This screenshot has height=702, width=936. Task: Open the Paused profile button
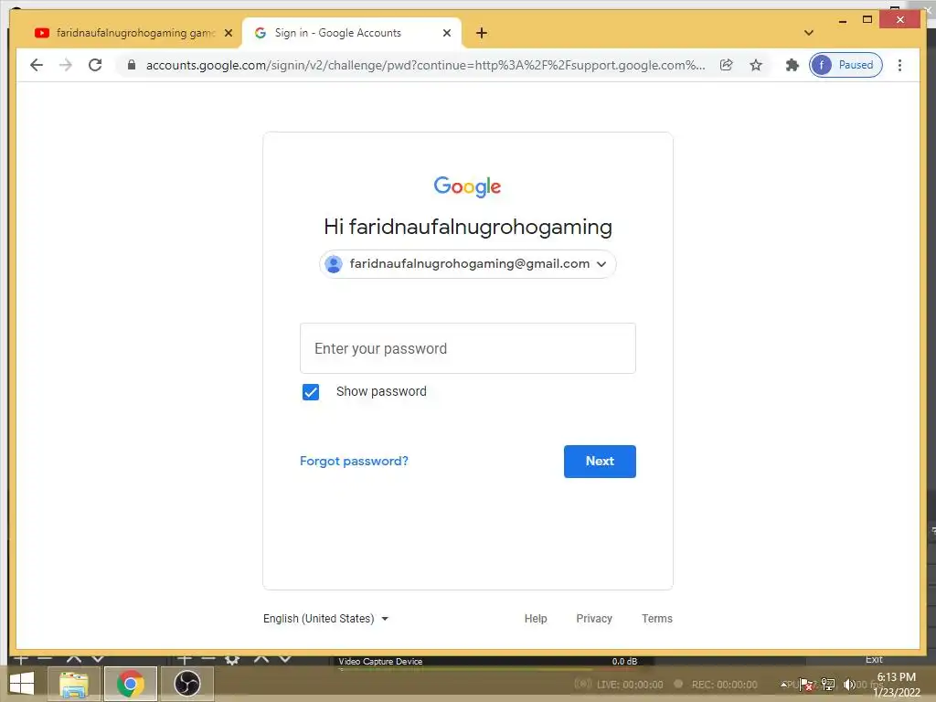pos(846,65)
